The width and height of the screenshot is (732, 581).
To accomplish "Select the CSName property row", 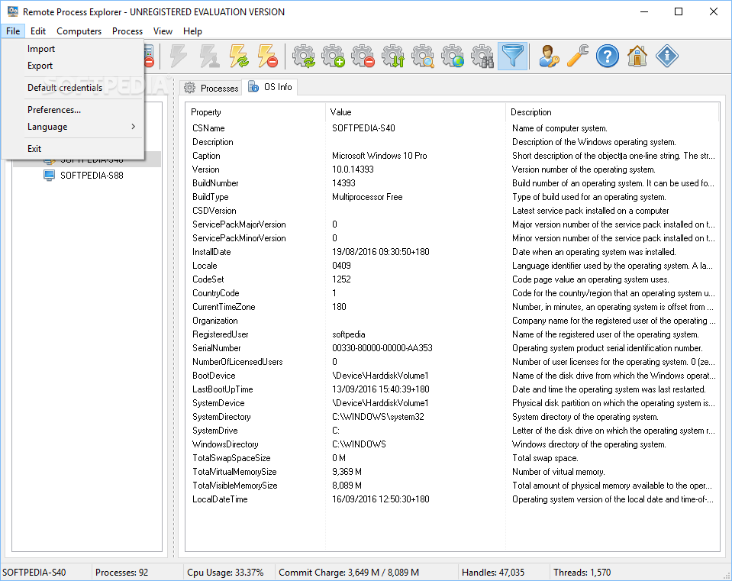I will pyautogui.click(x=452, y=128).
